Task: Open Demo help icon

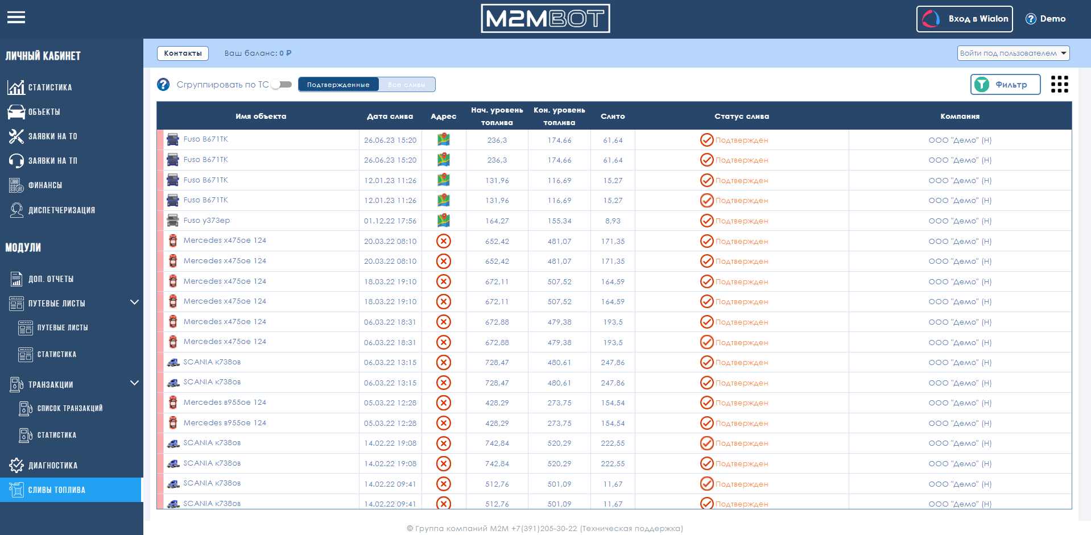Action: [x=1031, y=19]
